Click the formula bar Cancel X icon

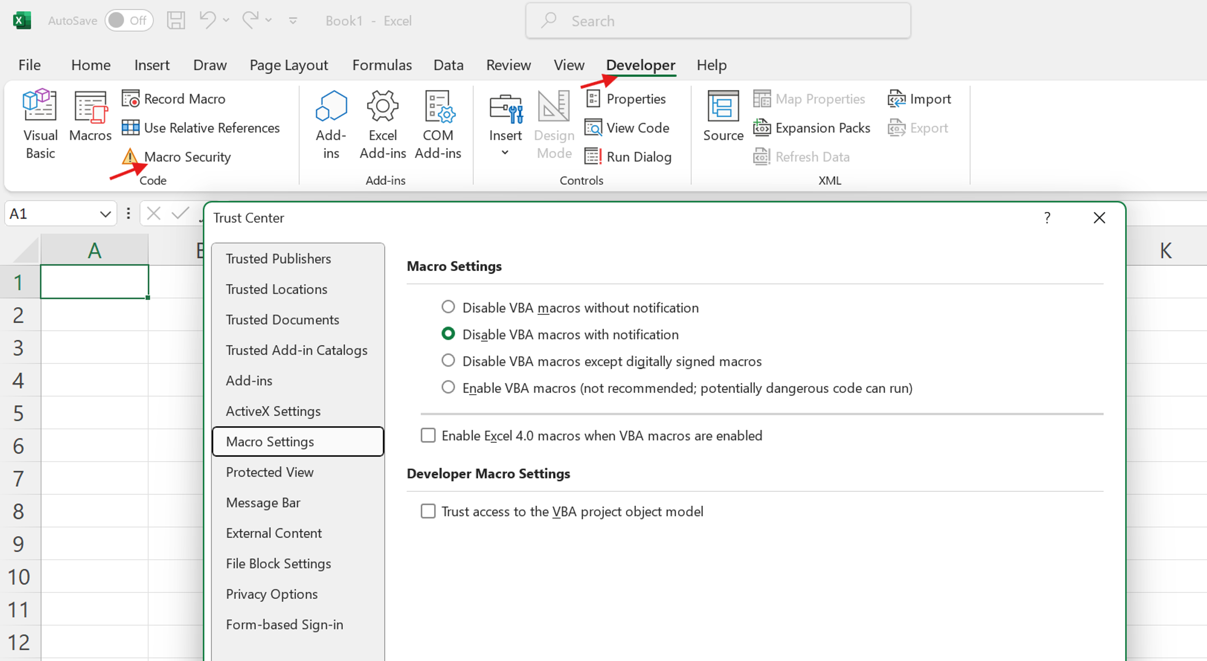154,214
